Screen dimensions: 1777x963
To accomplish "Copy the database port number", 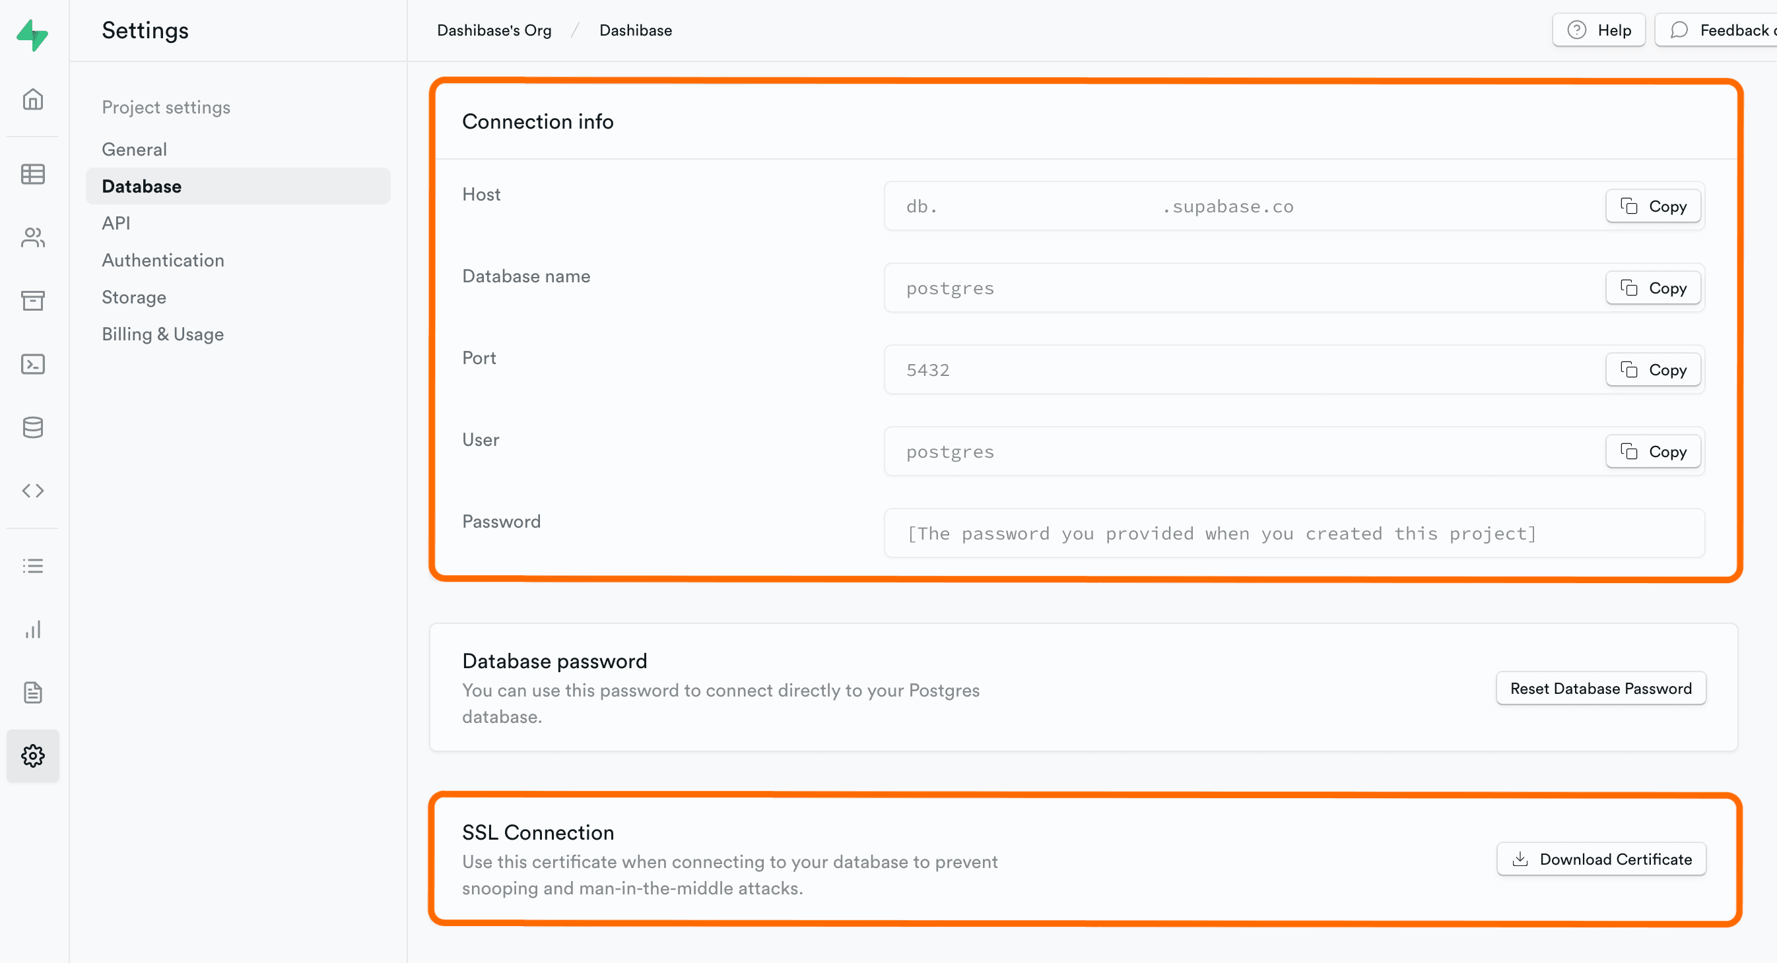I will pyautogui.click(x=1654, y=369).
